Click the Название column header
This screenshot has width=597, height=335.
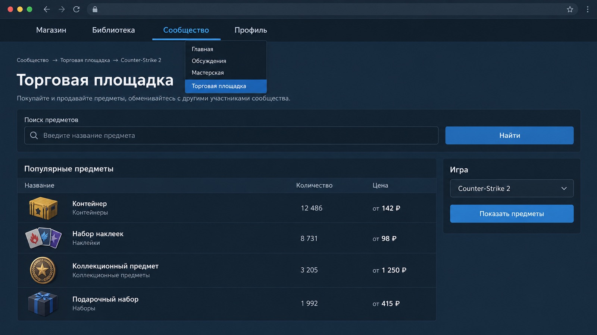tap(40, 185)
